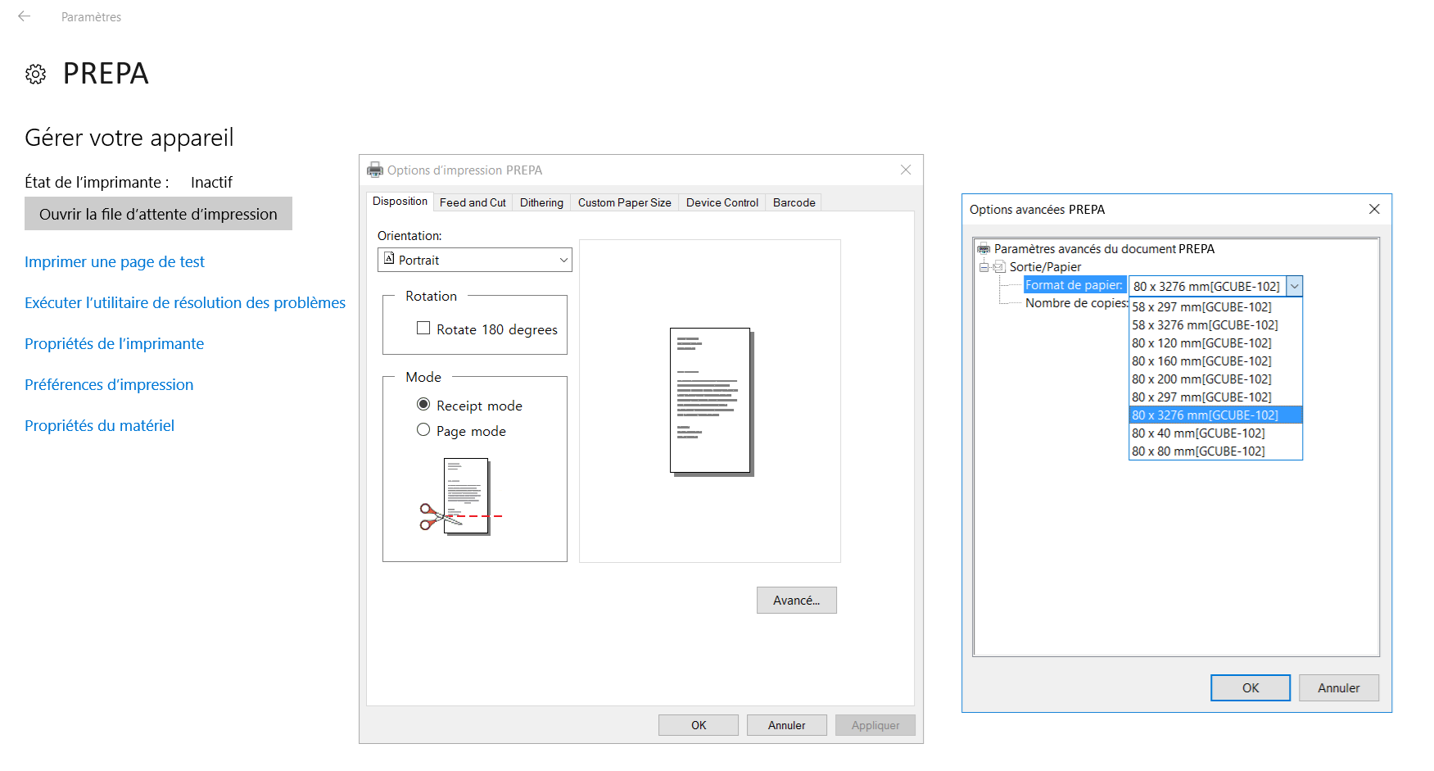Close the Options avancées PREPA dialog
The width and height of the screenshot is (1434, 771).
coord(1374,210)
